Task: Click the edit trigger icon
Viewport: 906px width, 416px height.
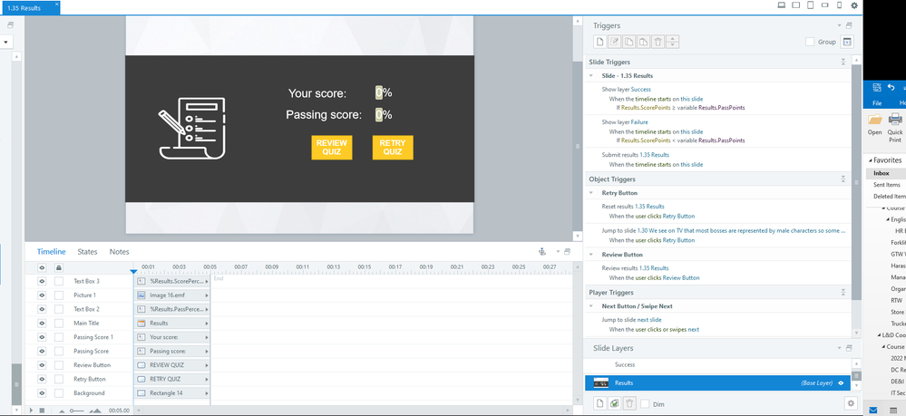Action: pos(615,42)
